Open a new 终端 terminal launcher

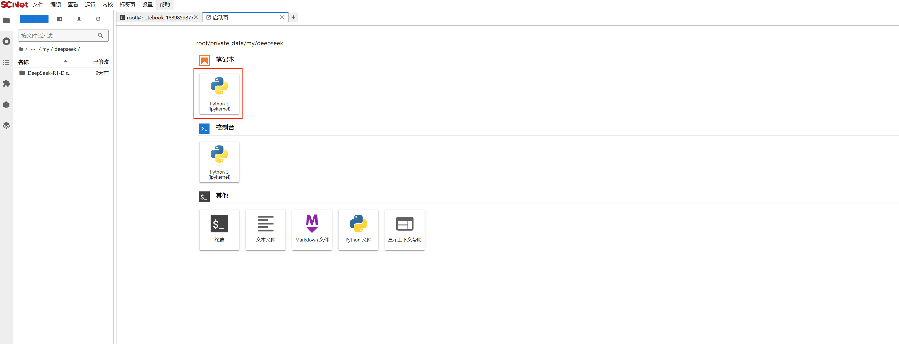coord(219,230)
